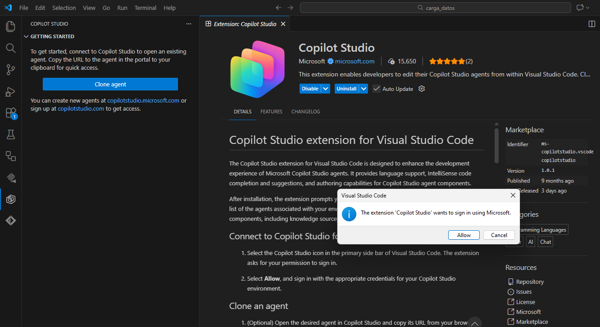
Task: Collapse the GETTING STARTED section
Action: [26, 36]
